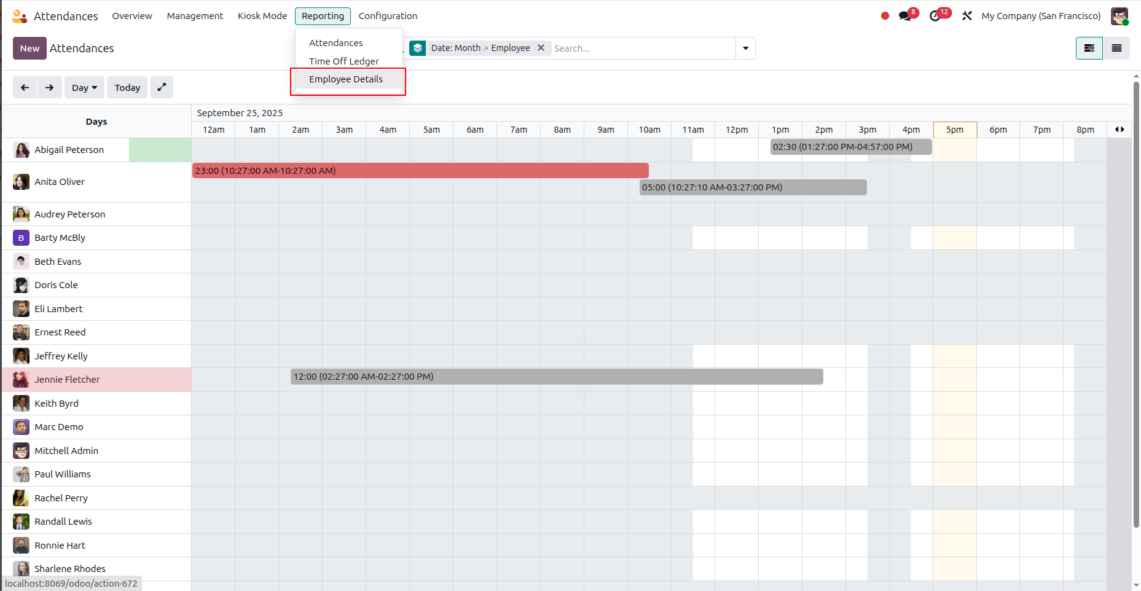Open the My Company (San Francisco) switcher

(x=1041, y=16)
